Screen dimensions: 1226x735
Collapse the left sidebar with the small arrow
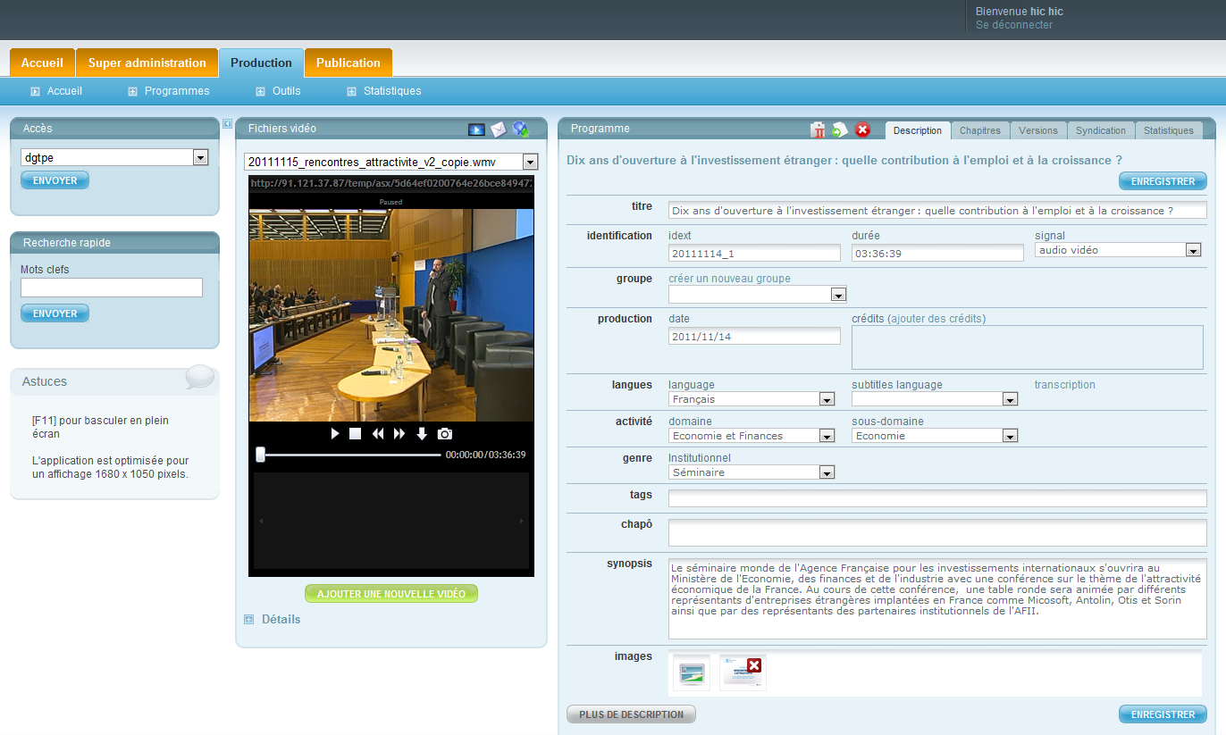tap(227, 124)
